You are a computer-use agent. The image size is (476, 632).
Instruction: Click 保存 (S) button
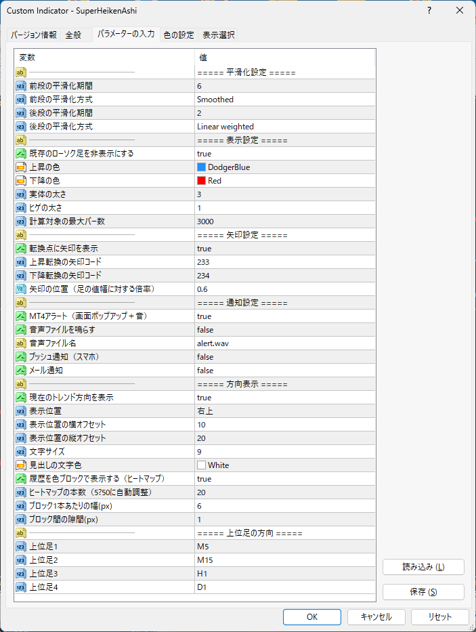423,592
